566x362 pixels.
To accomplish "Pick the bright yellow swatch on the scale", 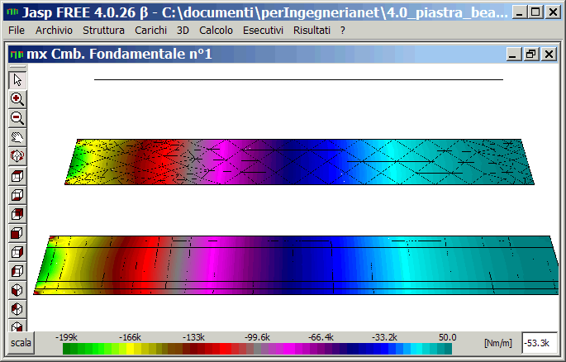I will click(130, 349).
